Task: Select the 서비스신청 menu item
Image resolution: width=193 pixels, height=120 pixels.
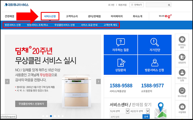Action: [50, 16]
